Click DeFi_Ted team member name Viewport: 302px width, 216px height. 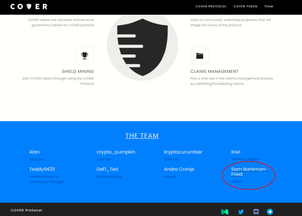[107, 169]
